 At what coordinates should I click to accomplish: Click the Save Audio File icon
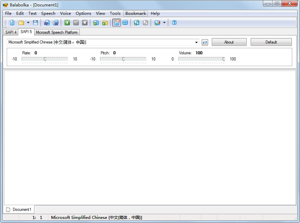[47, 23]
